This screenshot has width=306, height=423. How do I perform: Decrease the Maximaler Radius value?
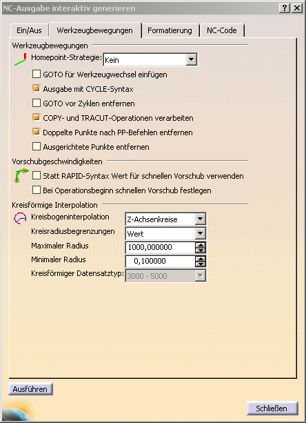click(x=201, y=250)
